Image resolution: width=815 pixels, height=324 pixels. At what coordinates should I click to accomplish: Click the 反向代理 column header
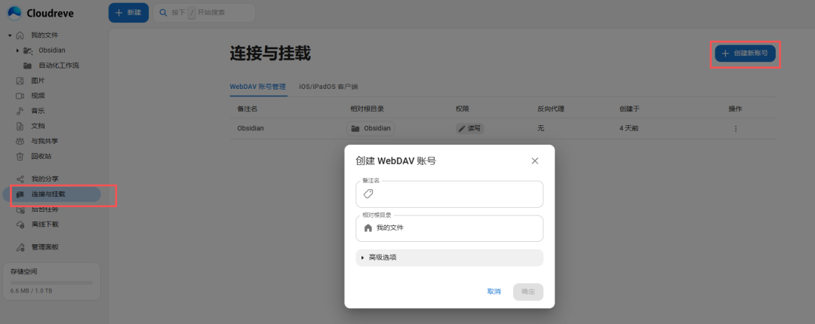(551, 109)
